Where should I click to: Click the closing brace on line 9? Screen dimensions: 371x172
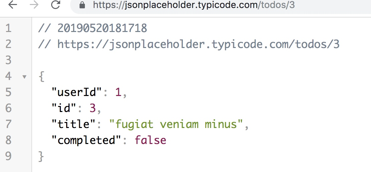[x=41, y=156]
